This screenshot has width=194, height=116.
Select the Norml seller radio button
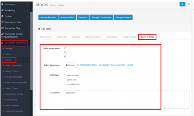(65, 79)
